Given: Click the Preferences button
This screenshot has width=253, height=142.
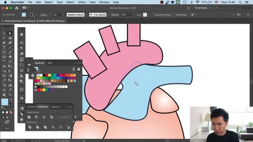Looking at the screenshot, I should 181,15.
